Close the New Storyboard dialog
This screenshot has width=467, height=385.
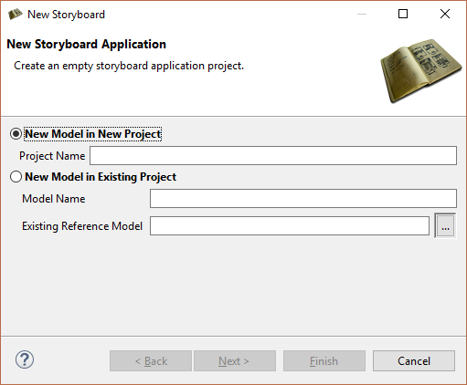445,14
